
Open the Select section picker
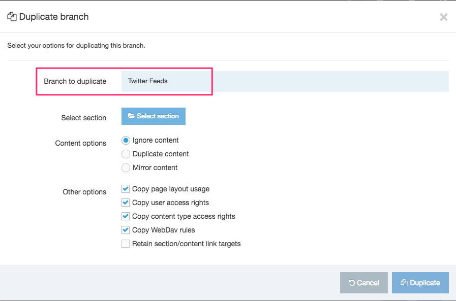click(x=153, y=116)
